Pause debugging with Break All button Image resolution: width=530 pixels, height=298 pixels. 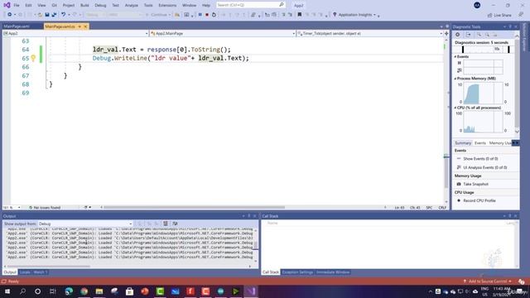point(200,15)
